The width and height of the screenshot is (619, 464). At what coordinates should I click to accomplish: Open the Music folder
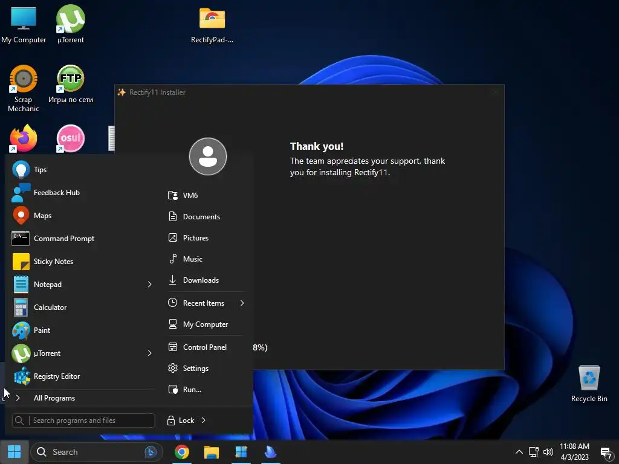coord(206,259)
